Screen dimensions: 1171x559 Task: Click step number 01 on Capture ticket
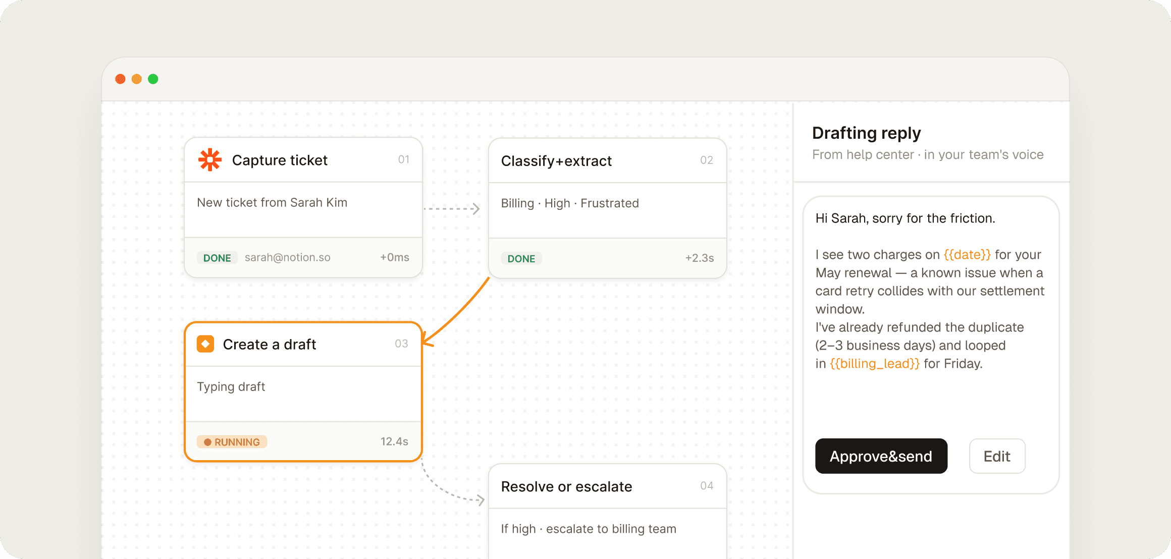tap(404, 159)
